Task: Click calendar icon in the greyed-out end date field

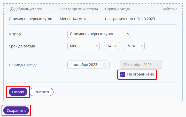Action: pos(158,64)
